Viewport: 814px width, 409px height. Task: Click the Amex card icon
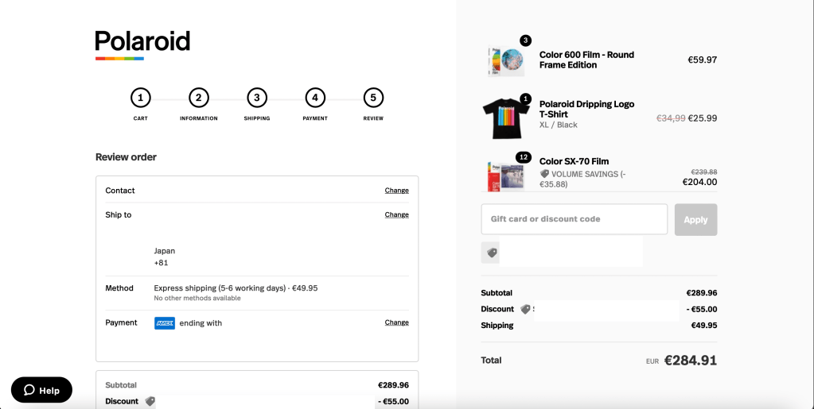[x=165, y=323]
